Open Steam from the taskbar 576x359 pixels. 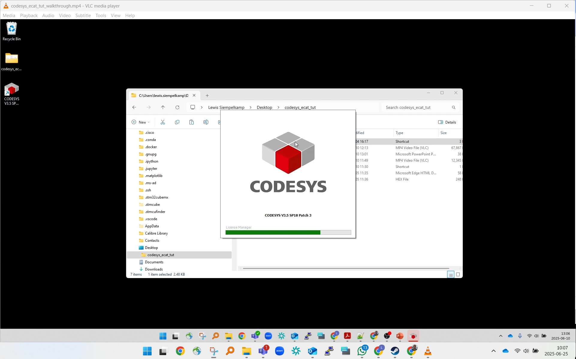point(395,352)
